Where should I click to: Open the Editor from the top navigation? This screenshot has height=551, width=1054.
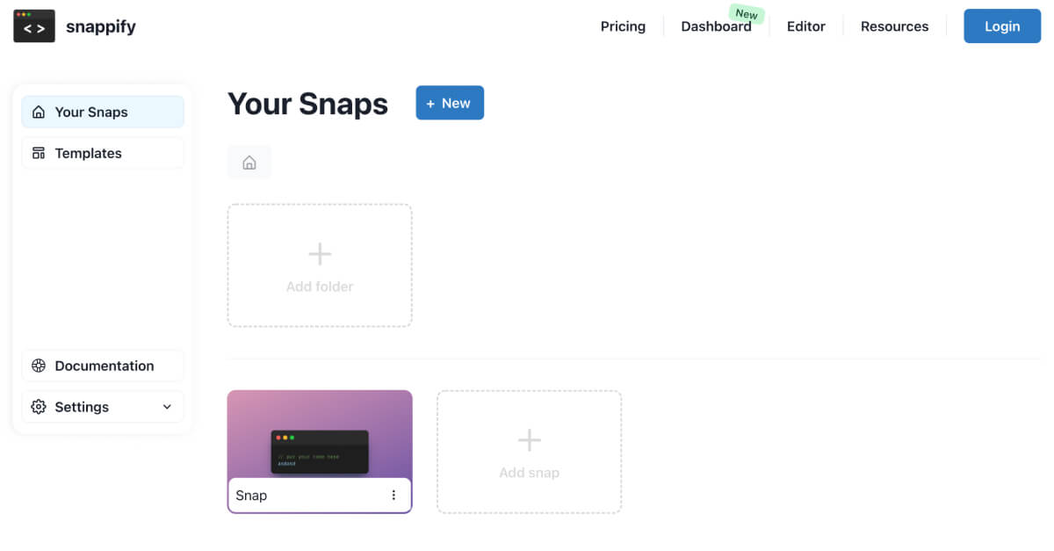(806, 26)
